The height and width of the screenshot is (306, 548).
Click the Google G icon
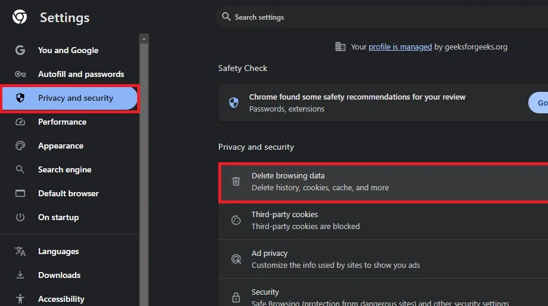(20, 50)
